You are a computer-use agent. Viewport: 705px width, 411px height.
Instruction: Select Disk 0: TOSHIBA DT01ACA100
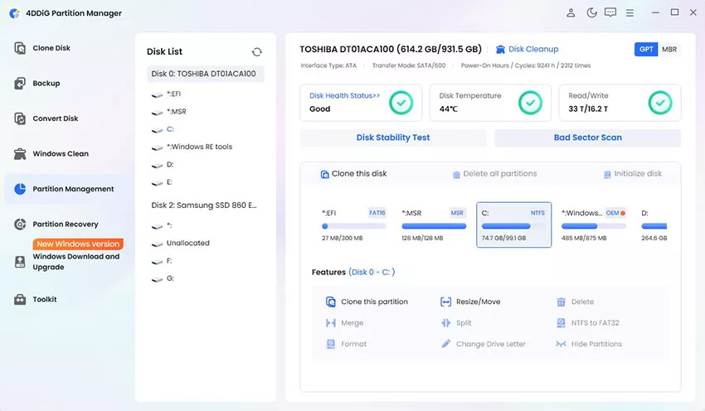pyautogui.click(x=206, y=74)
